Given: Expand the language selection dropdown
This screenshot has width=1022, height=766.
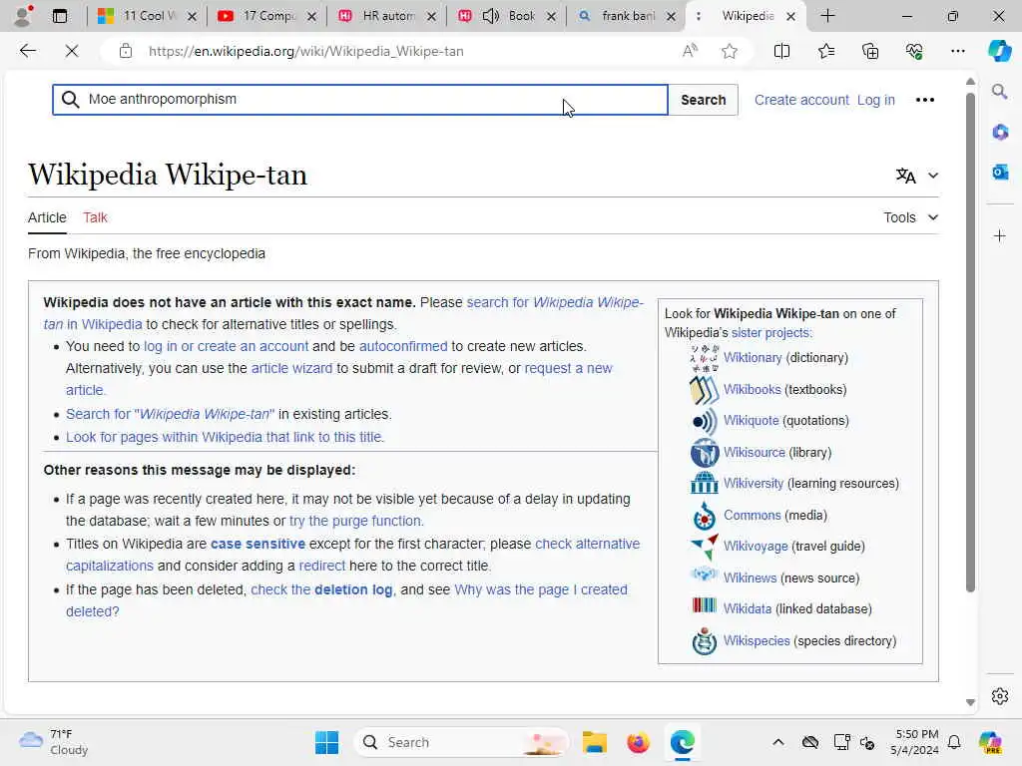Looking at the screenshot, I should (916, 176).
